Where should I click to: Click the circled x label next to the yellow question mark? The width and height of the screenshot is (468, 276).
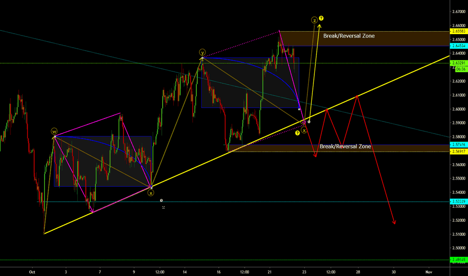(304, 130)
